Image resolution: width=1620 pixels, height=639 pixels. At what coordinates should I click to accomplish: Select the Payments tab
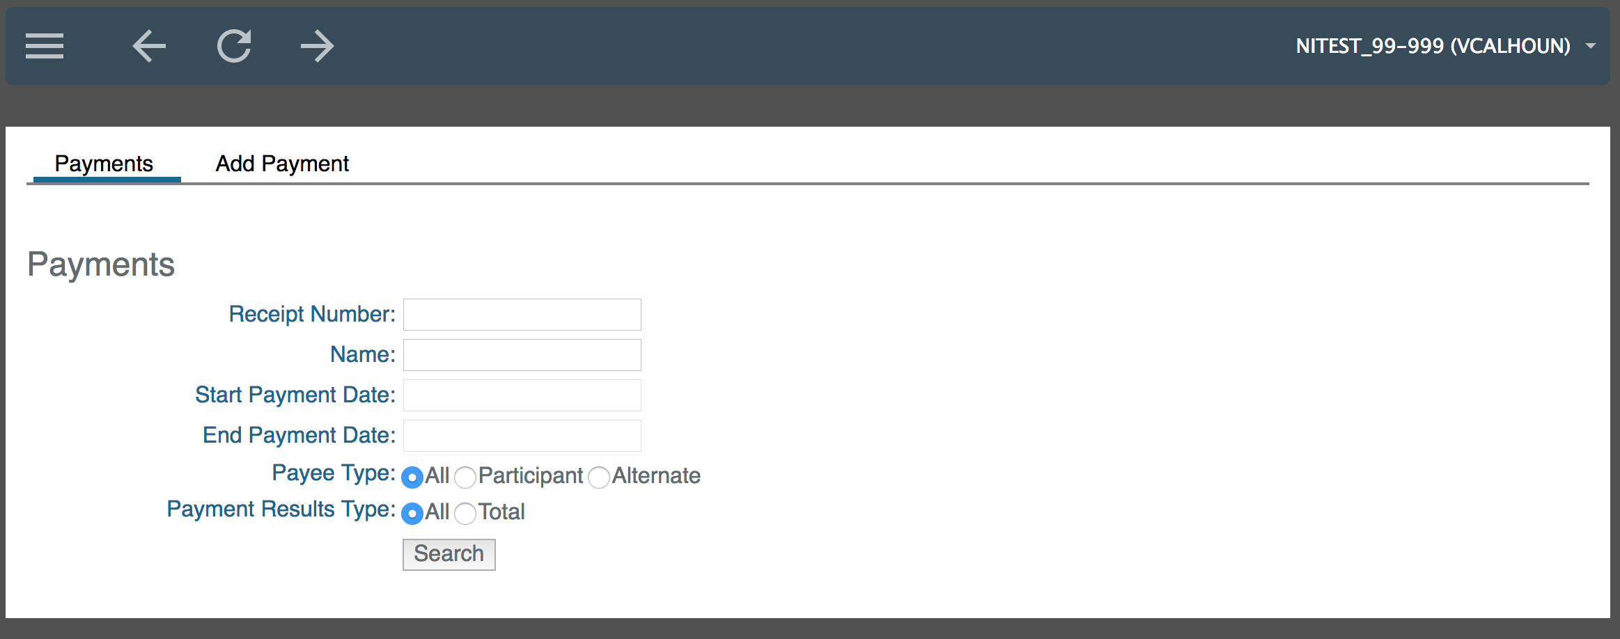click(x=103, y=163)
